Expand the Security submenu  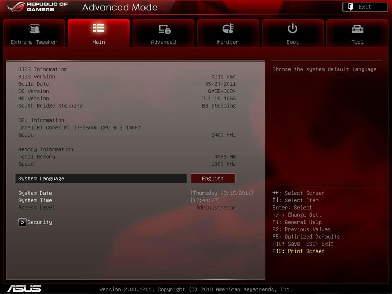click(40, 222)
